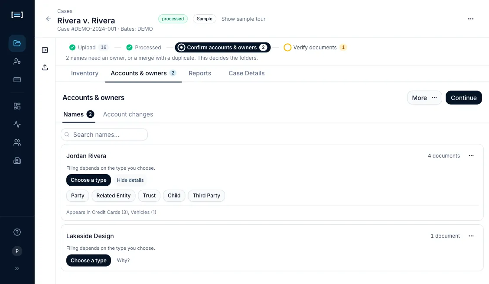This screenshot has width=489, height=284.
Task: Click Appears in Credit Cards (3), Vehicles (1)
Action: click(111, 212)
